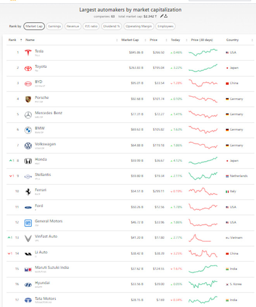Click the BMW roundel logo
Screen dimensions: 256x307
28,130
